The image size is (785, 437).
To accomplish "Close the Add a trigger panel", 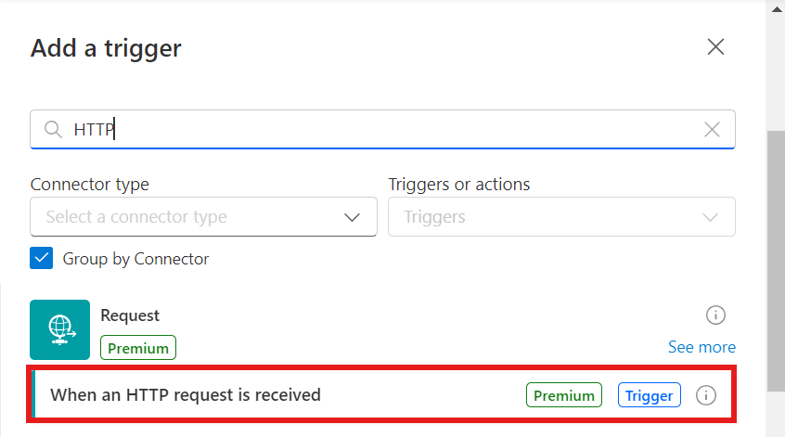I will pos(715,47).
